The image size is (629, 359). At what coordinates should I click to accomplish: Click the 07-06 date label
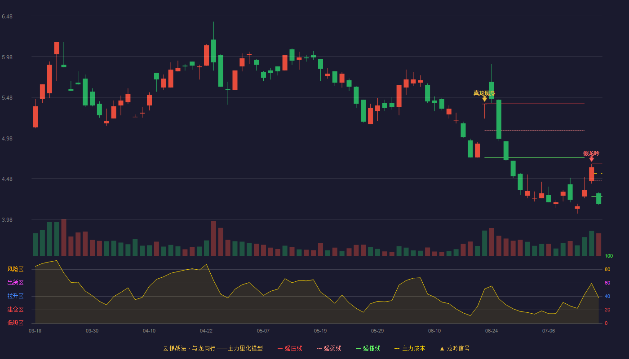tap(549, 331)
